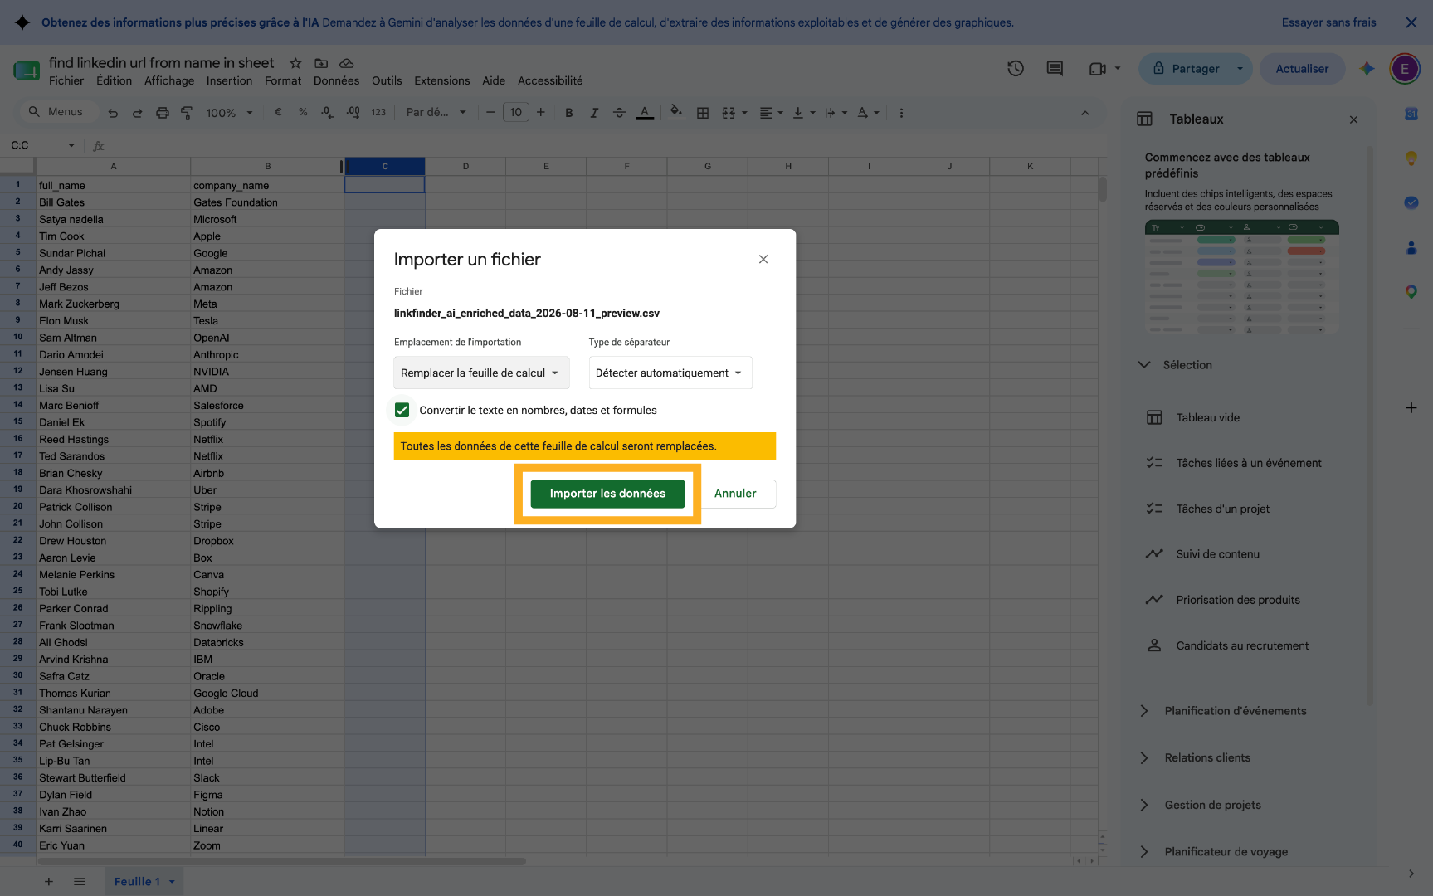Select the paint format roller icon

click(187, 113)
